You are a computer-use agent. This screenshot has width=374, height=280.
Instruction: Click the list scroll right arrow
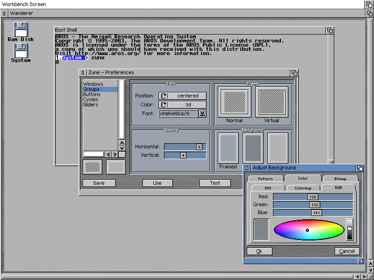(x=115, y=154)
